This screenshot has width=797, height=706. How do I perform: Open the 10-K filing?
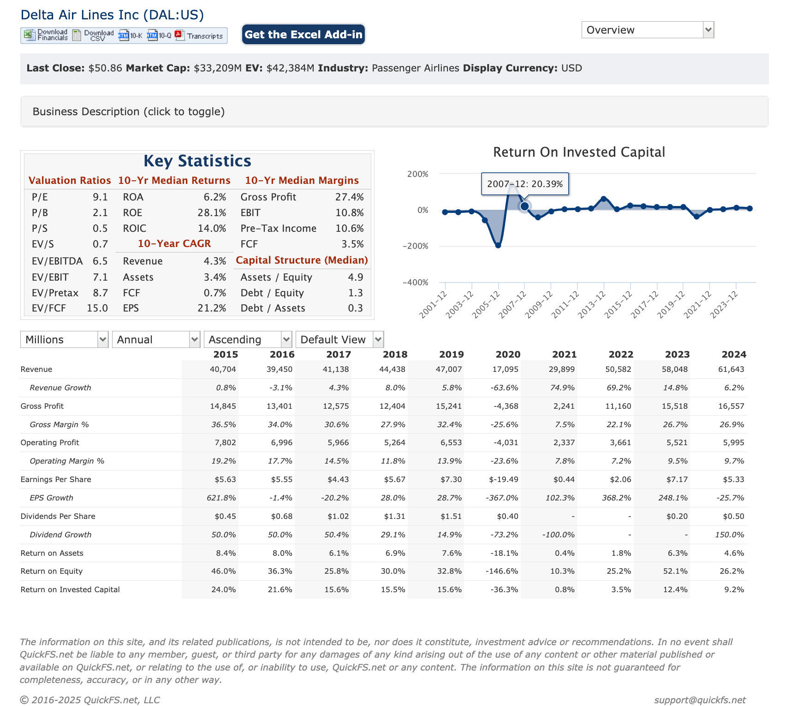click(x=131, y=35)
